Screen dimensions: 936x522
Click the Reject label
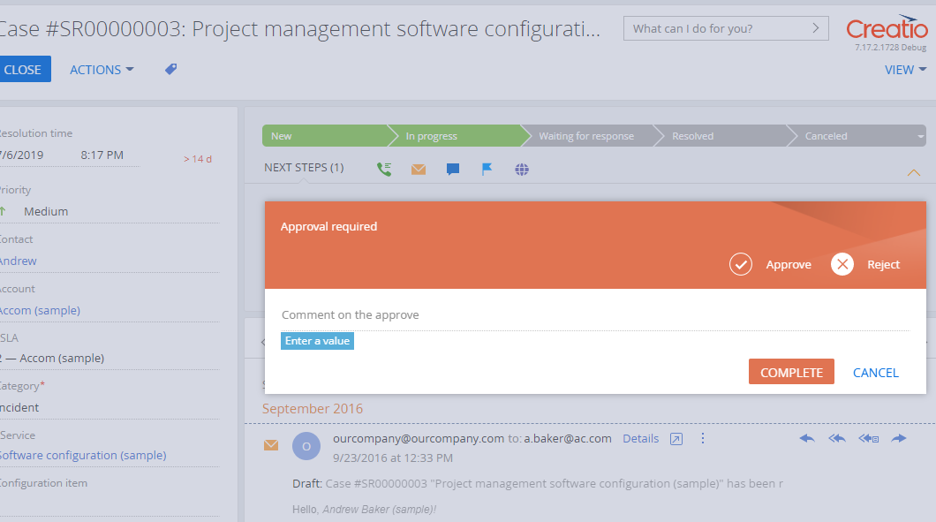pyautogui.click(x=884, y=265)
